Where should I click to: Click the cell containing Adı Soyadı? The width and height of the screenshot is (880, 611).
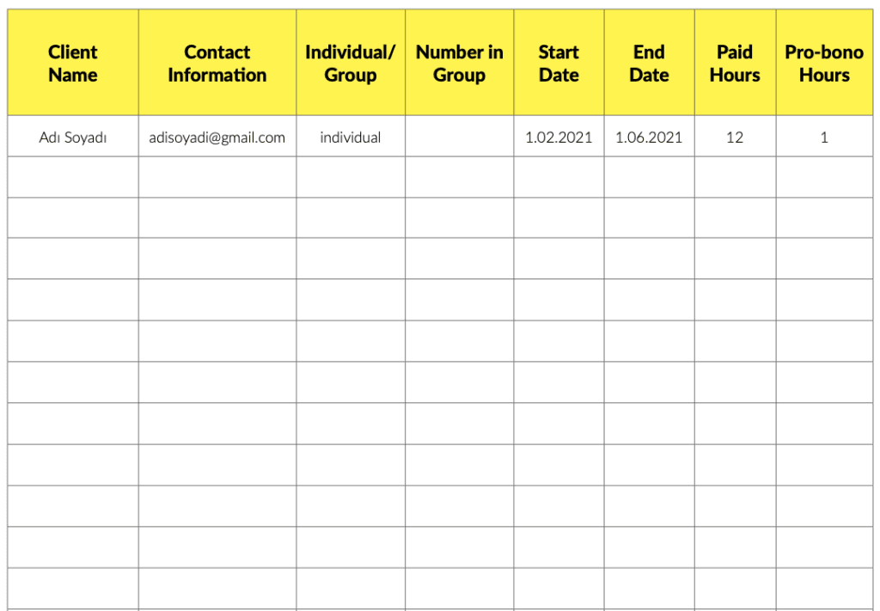[73, 137]
